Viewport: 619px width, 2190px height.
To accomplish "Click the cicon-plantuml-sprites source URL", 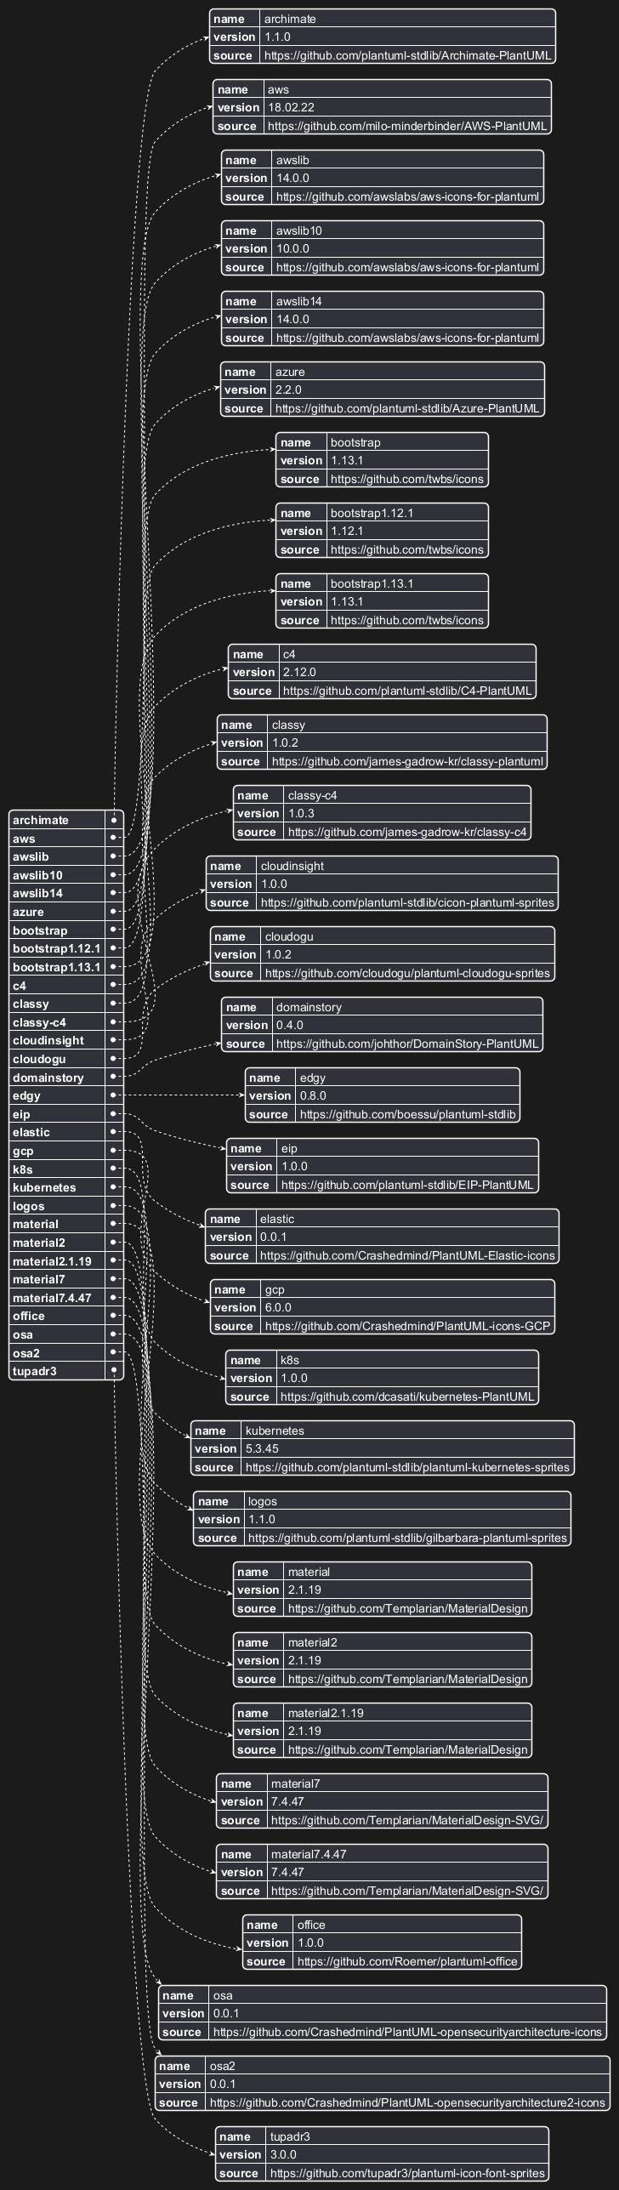I will click(x=407, y=902).
